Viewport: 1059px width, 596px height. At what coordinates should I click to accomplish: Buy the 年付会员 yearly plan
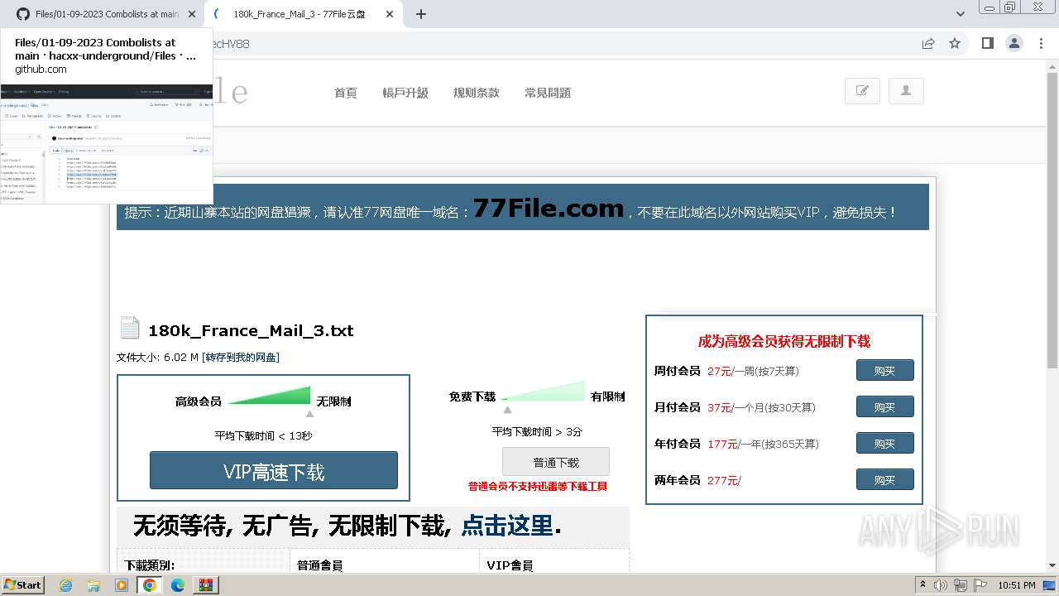click(x=885, y=443)
